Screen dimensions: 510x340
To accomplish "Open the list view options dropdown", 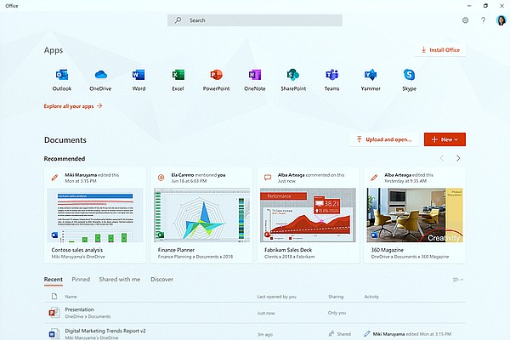I will click(x=458, y=279).
